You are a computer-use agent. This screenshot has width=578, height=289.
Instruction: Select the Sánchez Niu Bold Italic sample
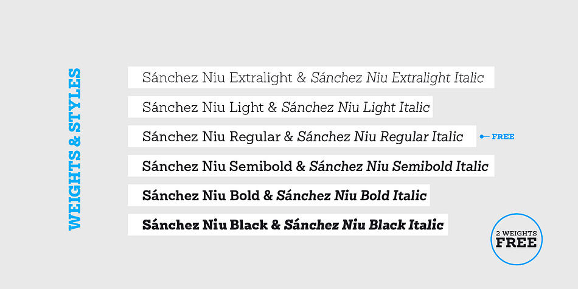coord(351,196)
